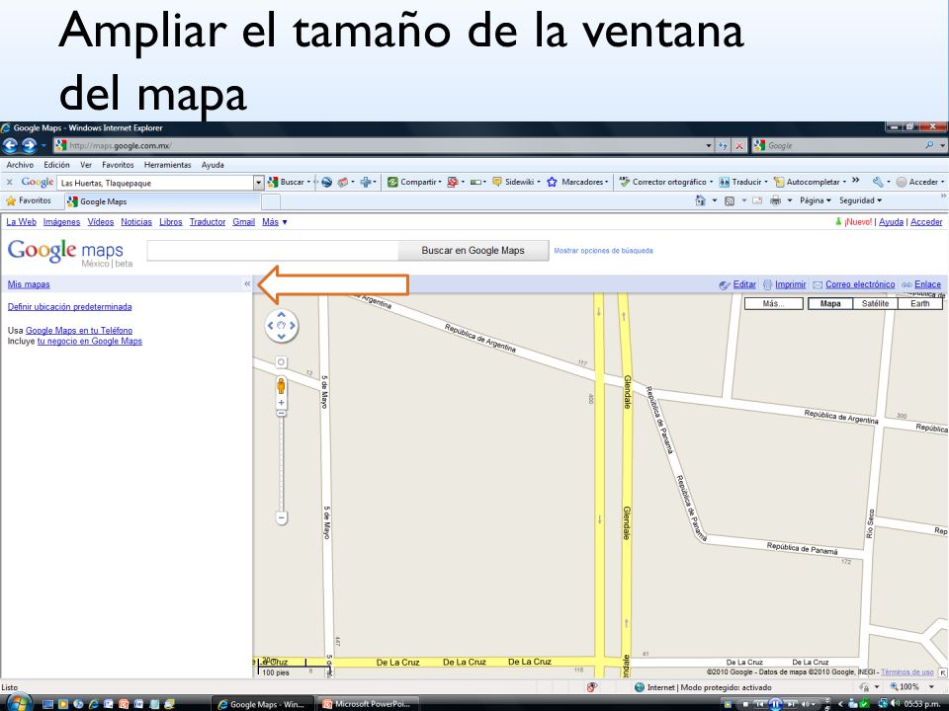Click the Buscar button in Google Toolbar
This screenshot has width=949, height=711.
288,182
